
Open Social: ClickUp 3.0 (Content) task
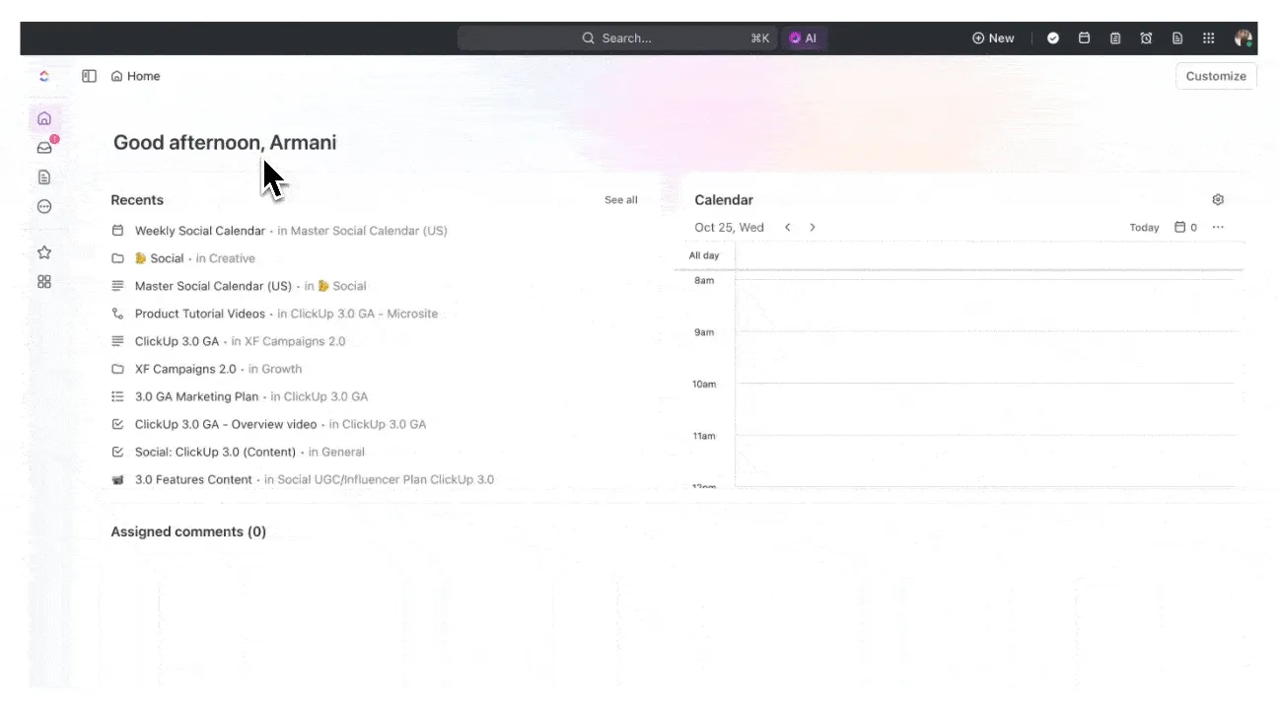[x=215, y=452]
